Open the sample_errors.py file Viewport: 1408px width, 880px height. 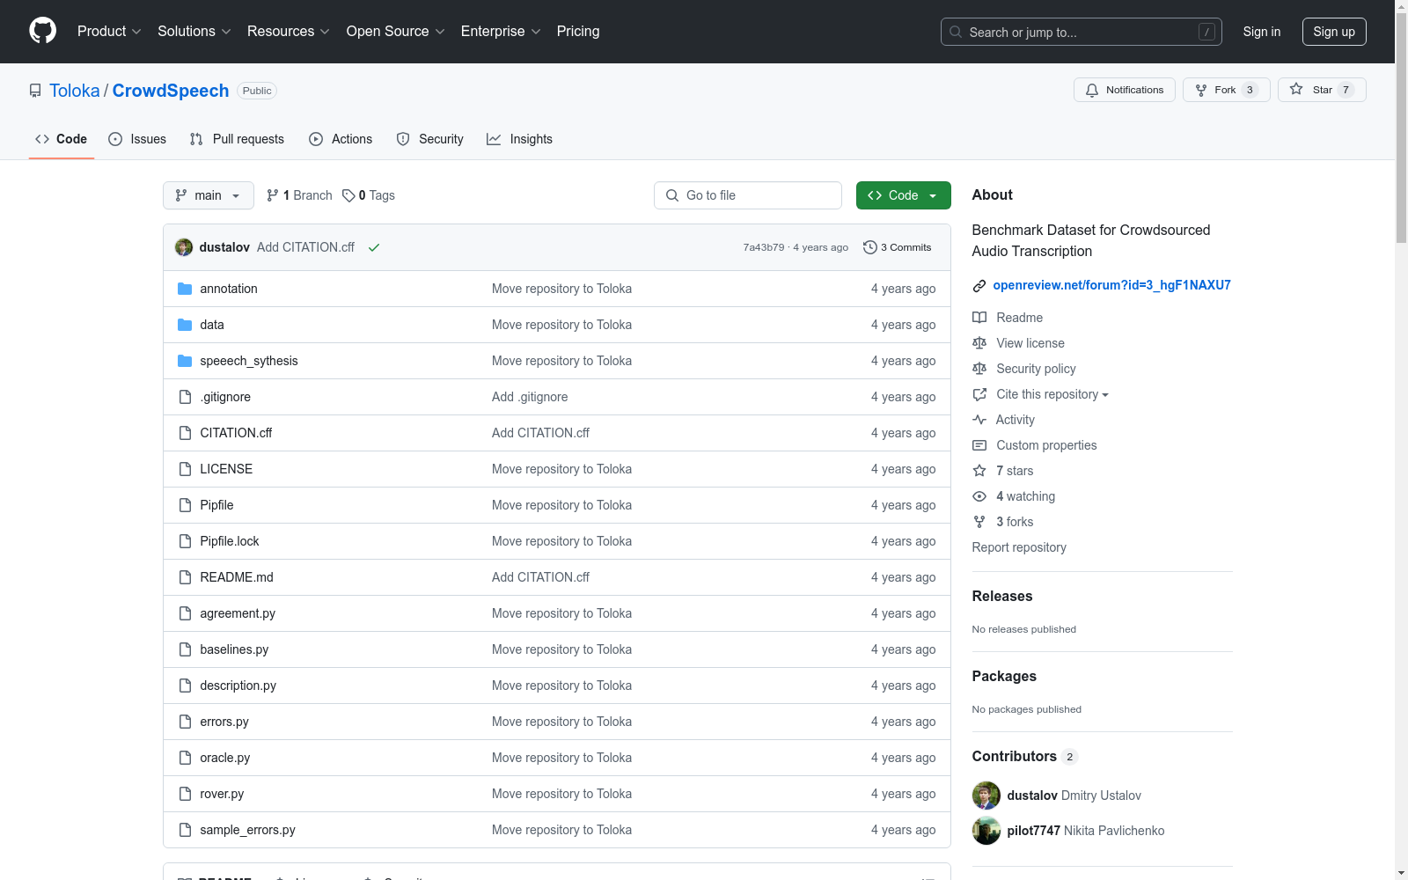(247, 830)
